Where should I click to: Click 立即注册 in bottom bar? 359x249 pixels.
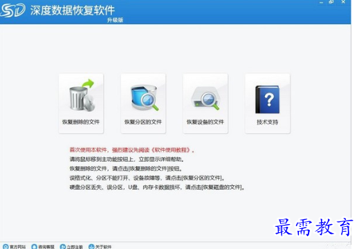tap(71, 246)
